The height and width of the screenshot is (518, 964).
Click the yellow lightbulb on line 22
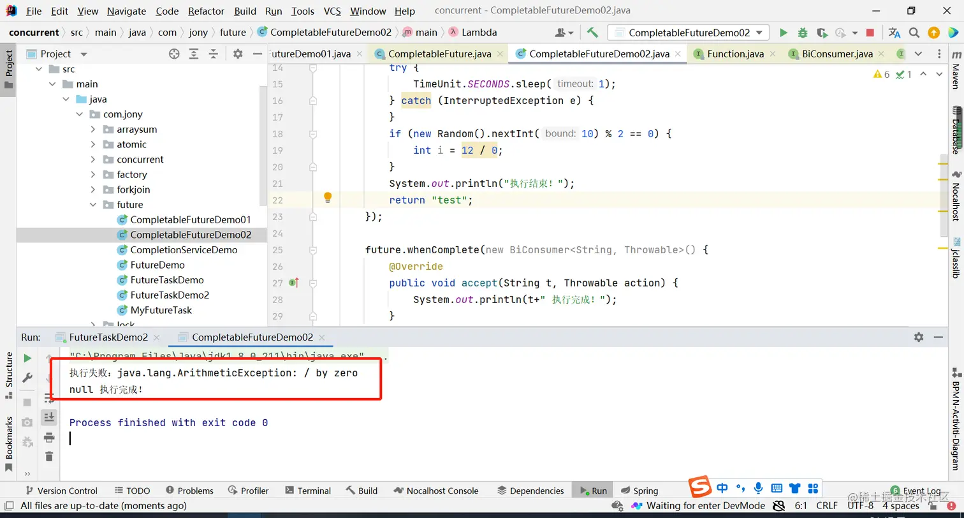328,198
